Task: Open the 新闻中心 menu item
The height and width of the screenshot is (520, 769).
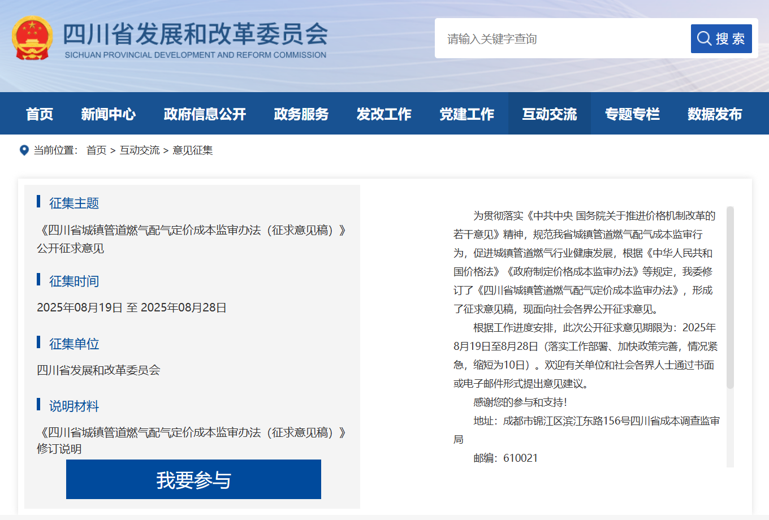Action: tap(108, 114)
